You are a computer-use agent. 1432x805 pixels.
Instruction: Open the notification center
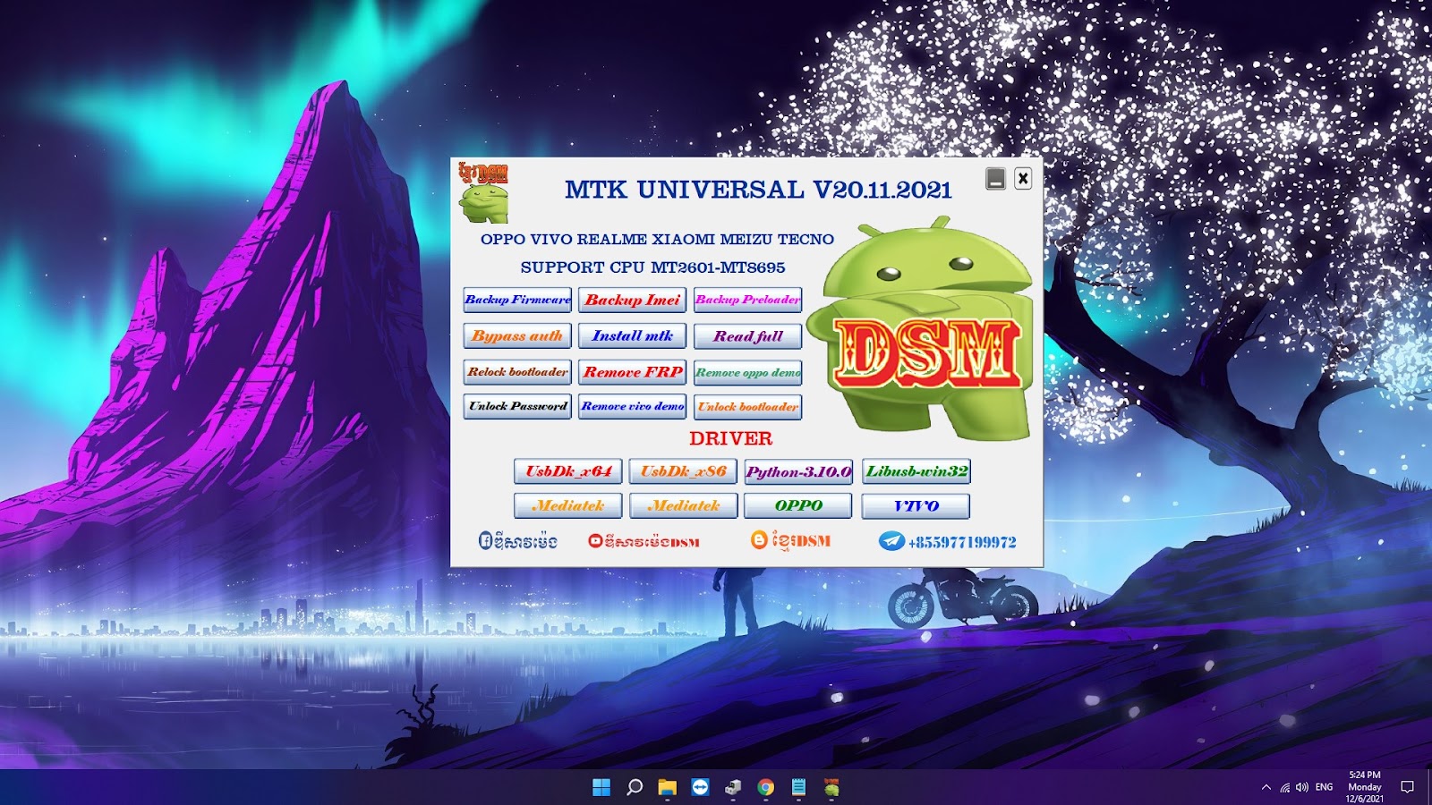1407,787
